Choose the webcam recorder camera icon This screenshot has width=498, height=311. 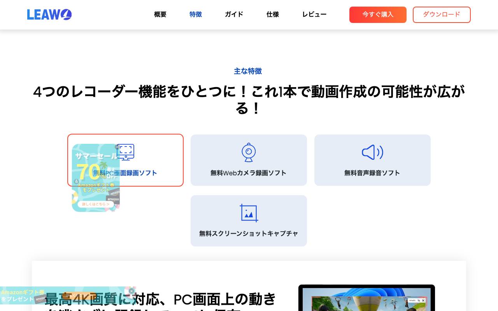coord(249,152)
